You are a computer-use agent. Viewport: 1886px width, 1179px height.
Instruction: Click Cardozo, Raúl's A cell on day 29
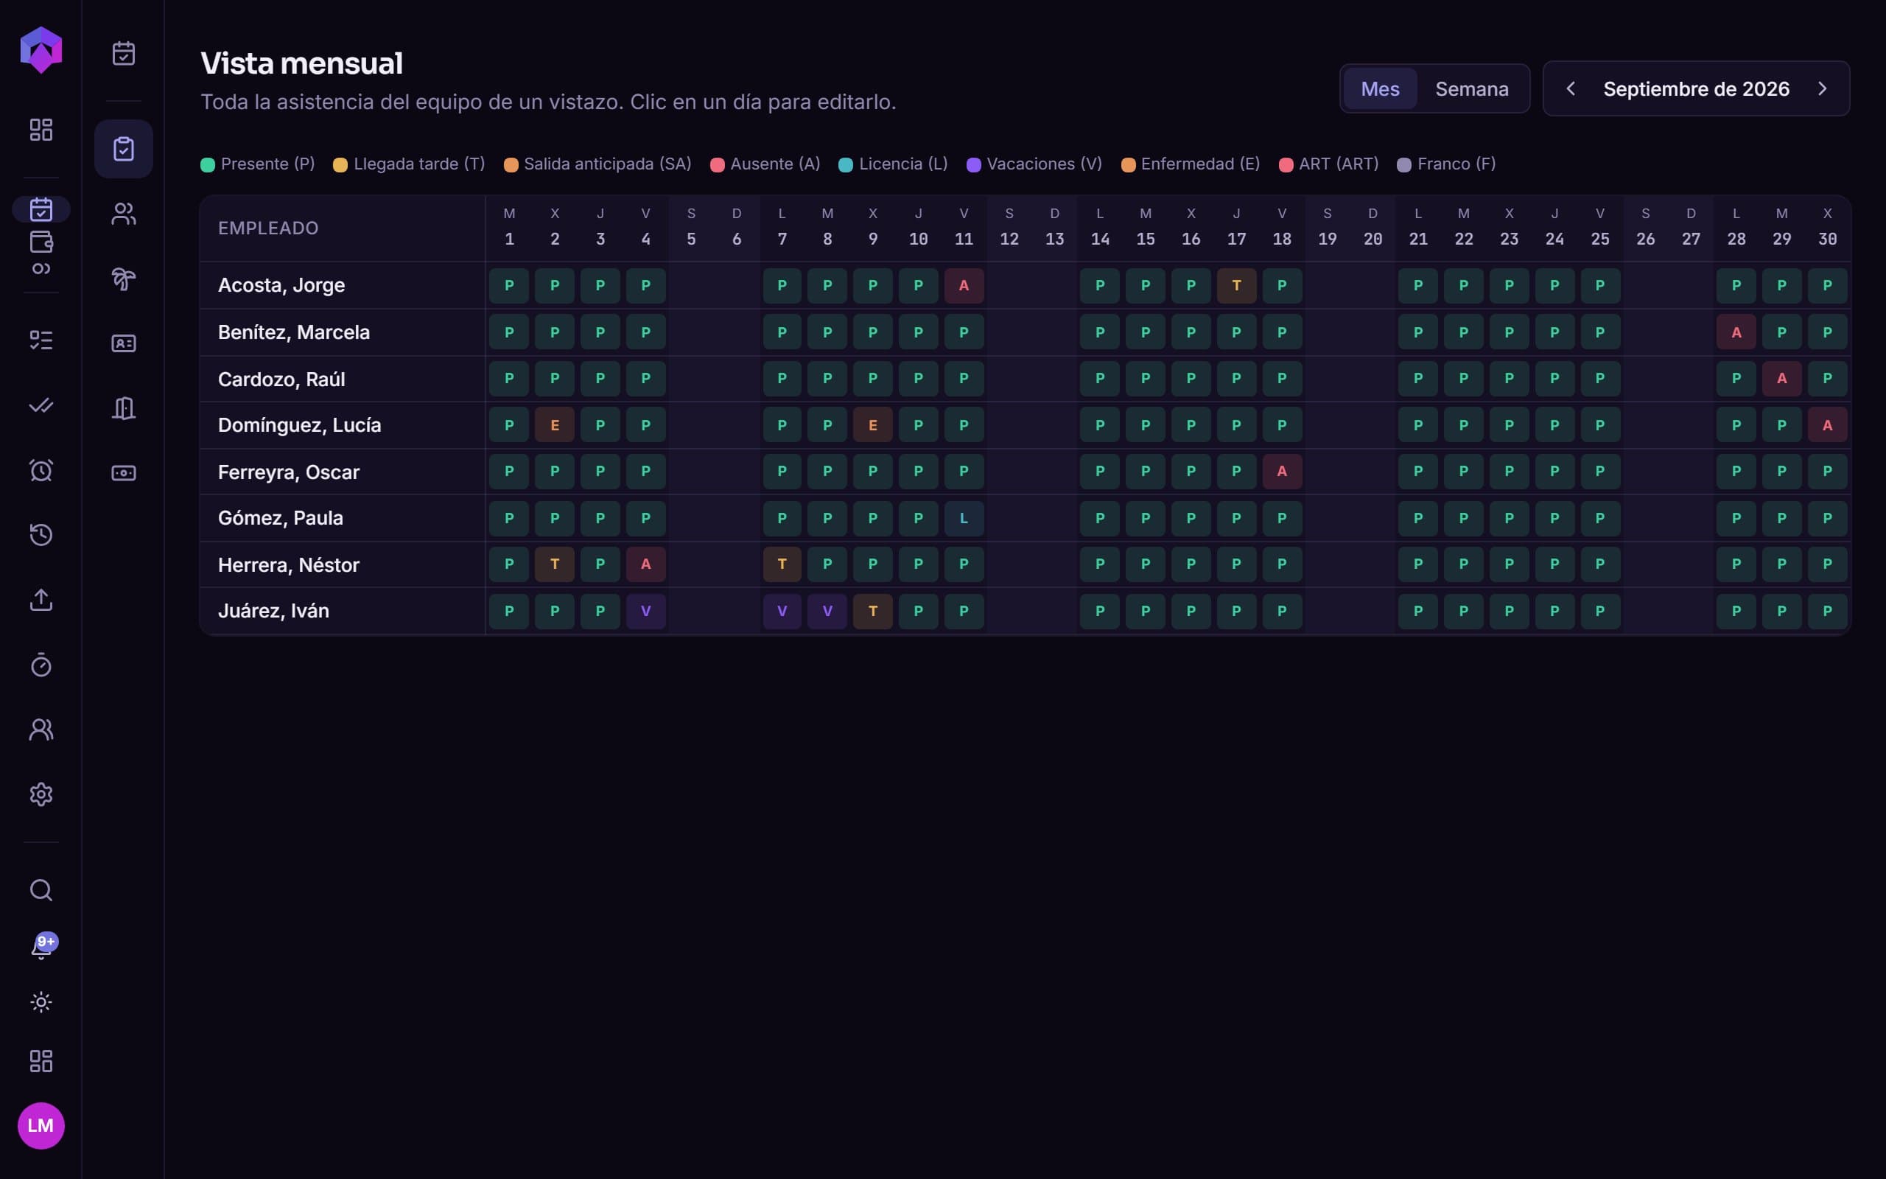click(1781, 378)
